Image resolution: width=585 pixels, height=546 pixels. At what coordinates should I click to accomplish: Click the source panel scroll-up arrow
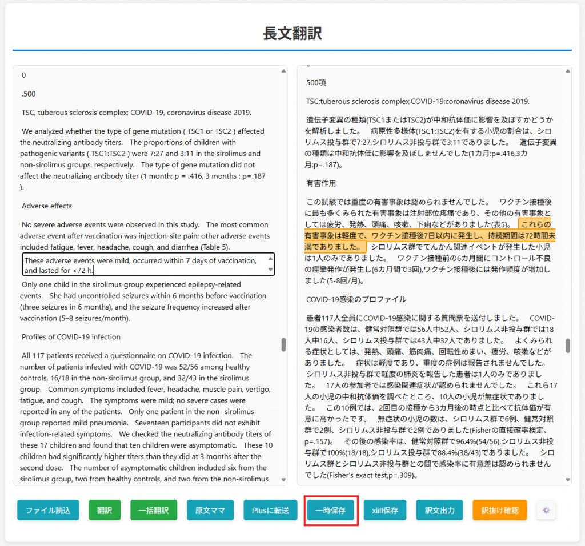click(x=283, y=71)
